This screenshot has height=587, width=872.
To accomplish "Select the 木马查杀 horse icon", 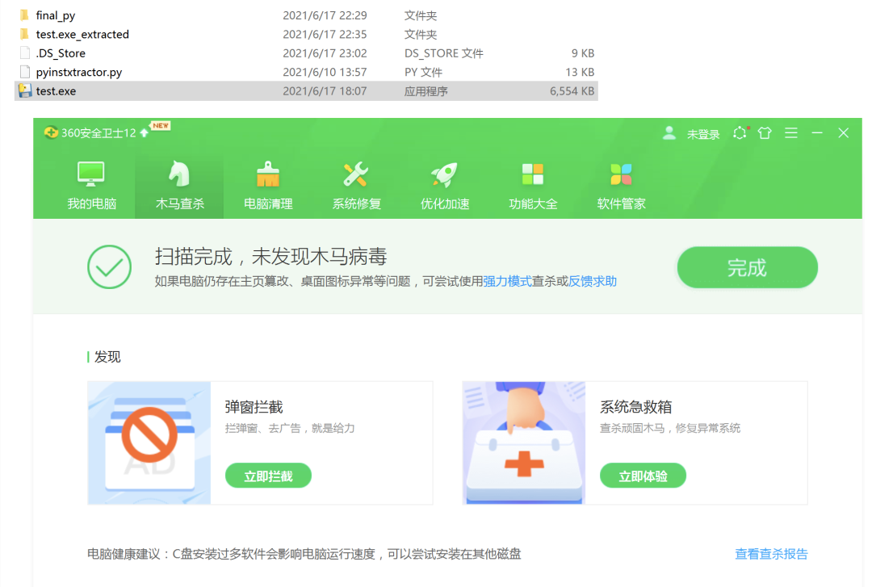I will [x=179, y=174].
